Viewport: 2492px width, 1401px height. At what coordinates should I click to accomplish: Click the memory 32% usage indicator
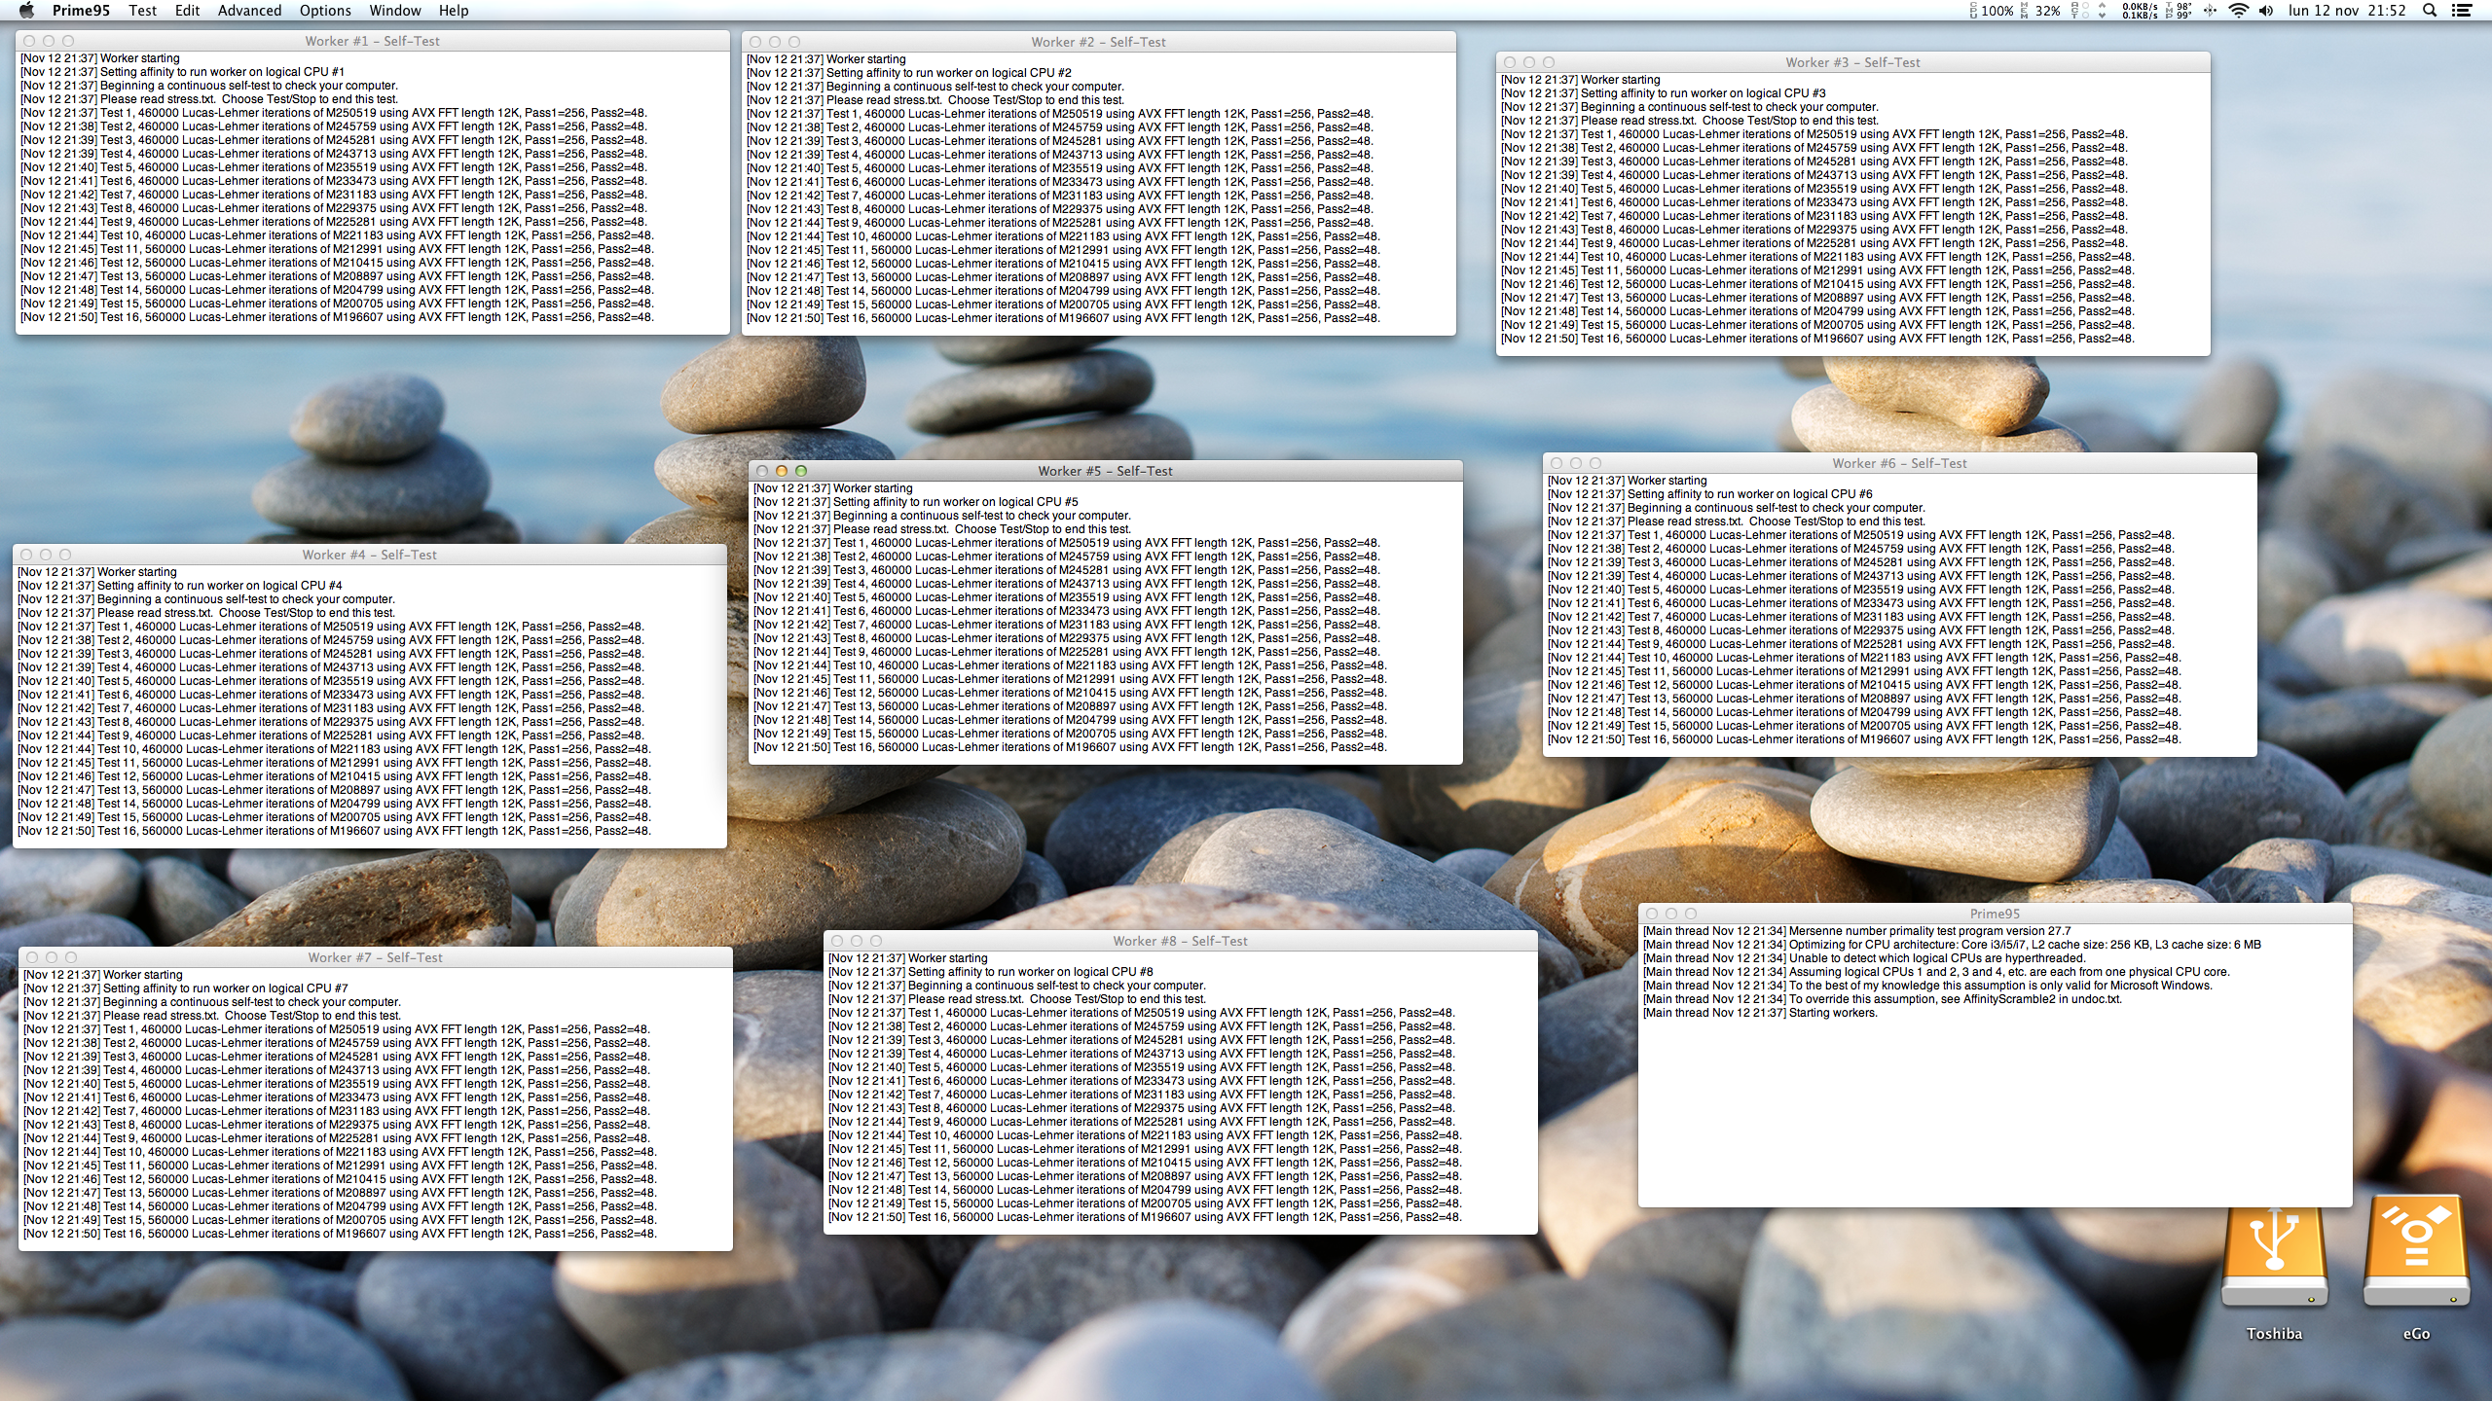coord(2042,11)
